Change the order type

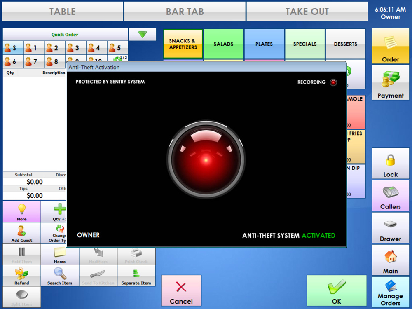54,233
